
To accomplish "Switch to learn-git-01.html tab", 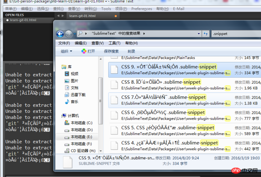I will pyautogui.click(x=93, y=16).
